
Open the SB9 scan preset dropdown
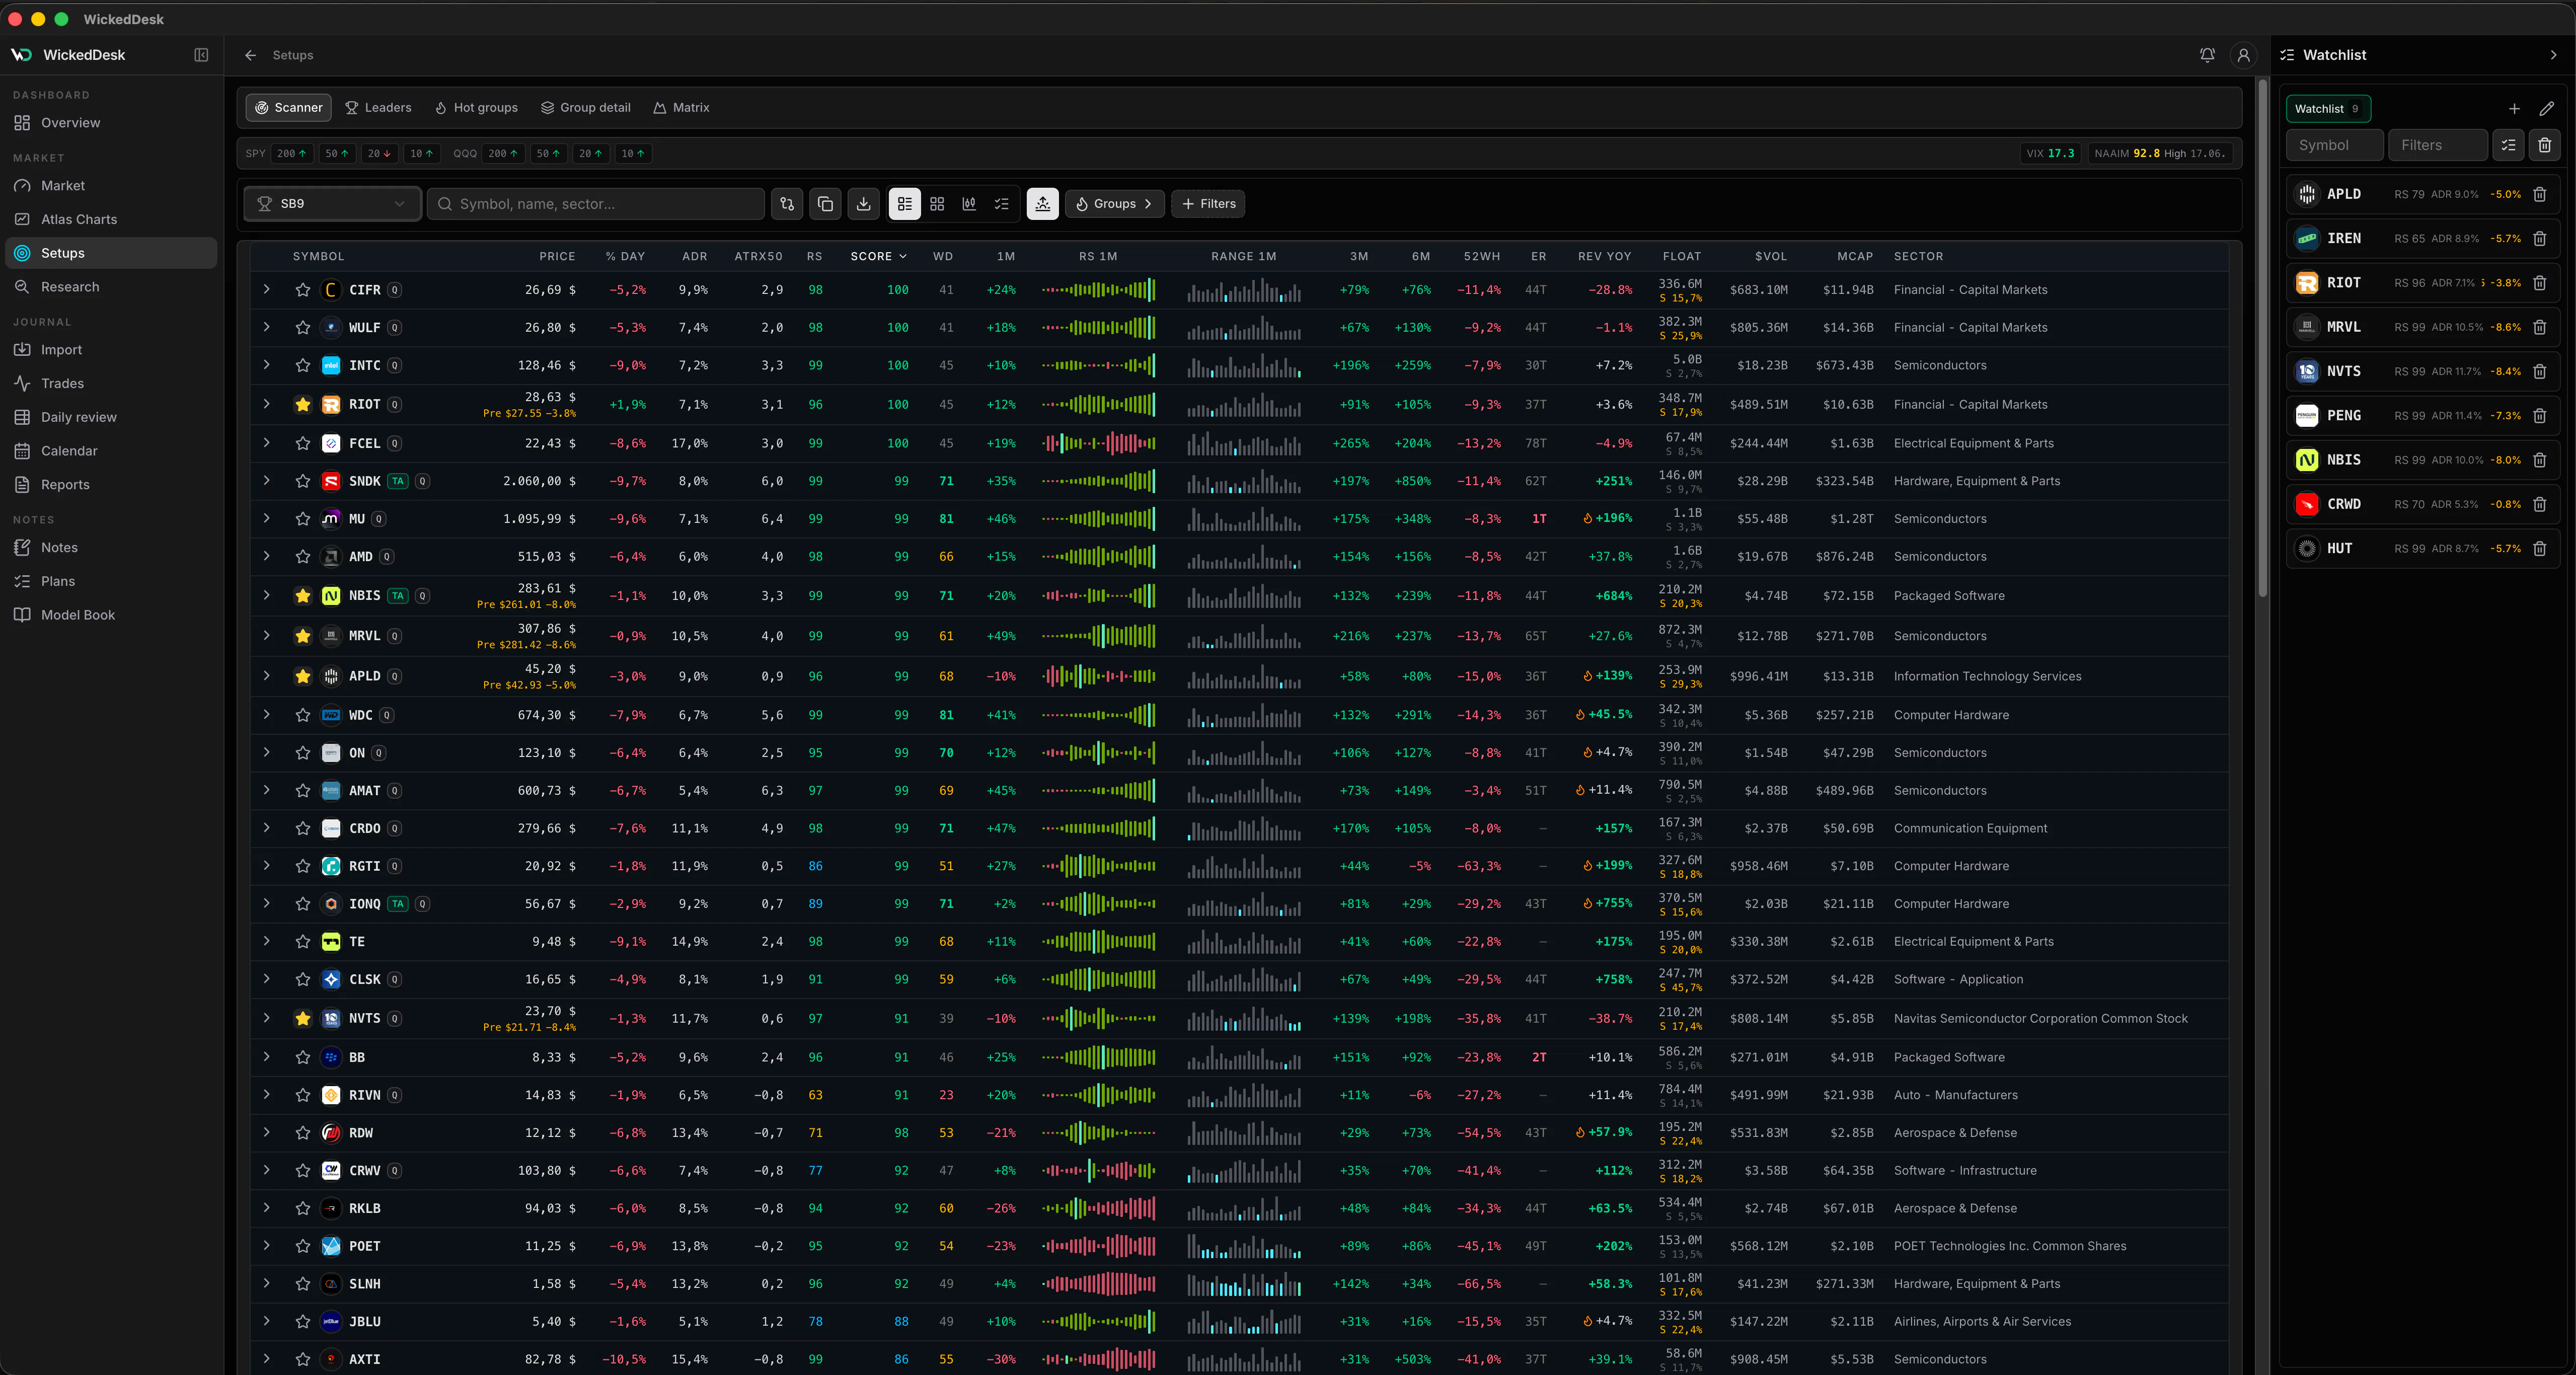click(333, 204)
